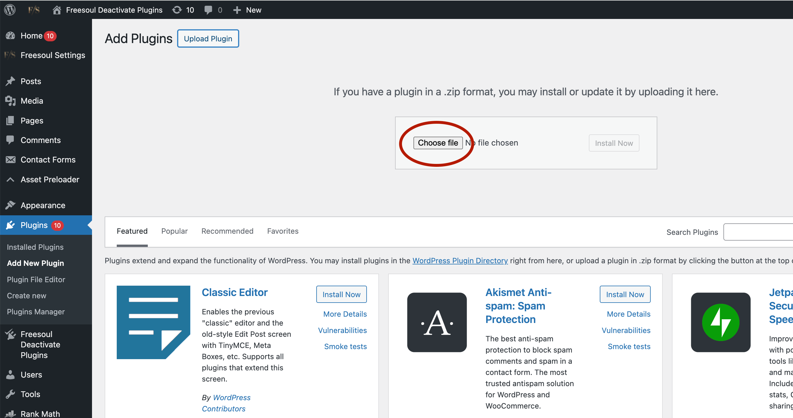Click the red 10 badge next to Home
Viewport: 793px width, 418px height.
pyautogui.click(x=50, y=36)
